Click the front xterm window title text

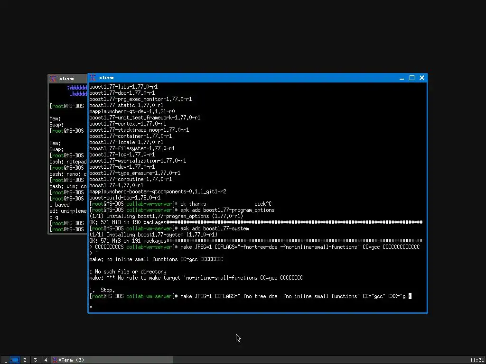pos(106,78)
